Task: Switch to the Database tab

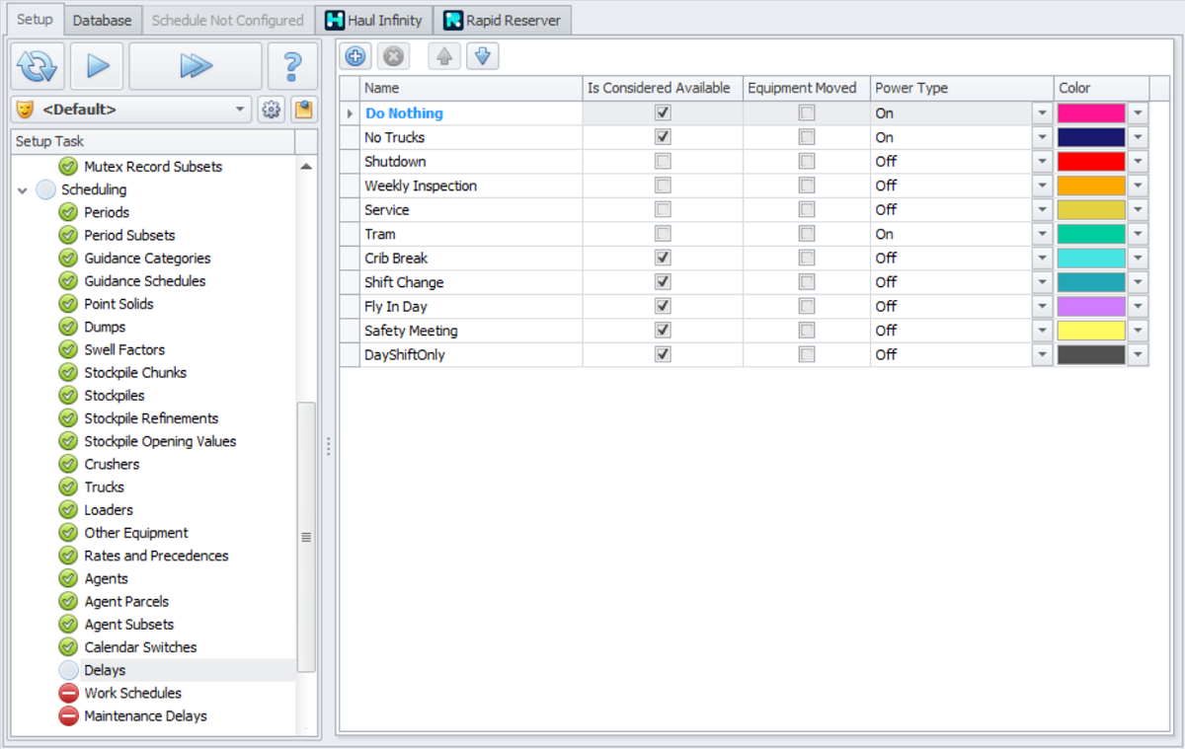Action: coord(102,20)
